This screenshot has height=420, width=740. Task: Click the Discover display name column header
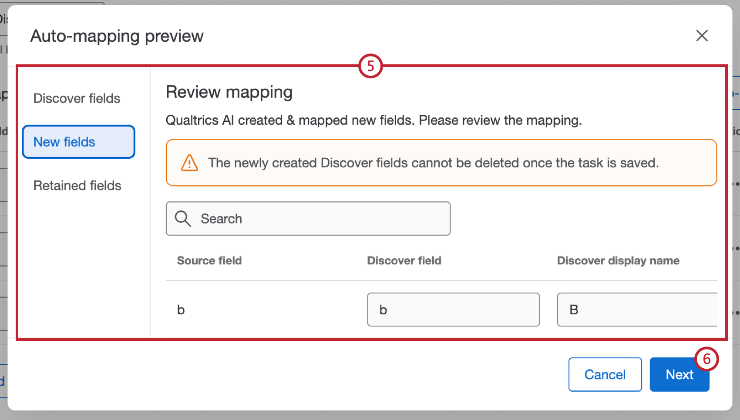[x=618, y=260]
